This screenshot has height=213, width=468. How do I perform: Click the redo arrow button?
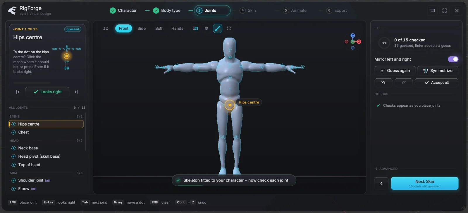[404, 82]
